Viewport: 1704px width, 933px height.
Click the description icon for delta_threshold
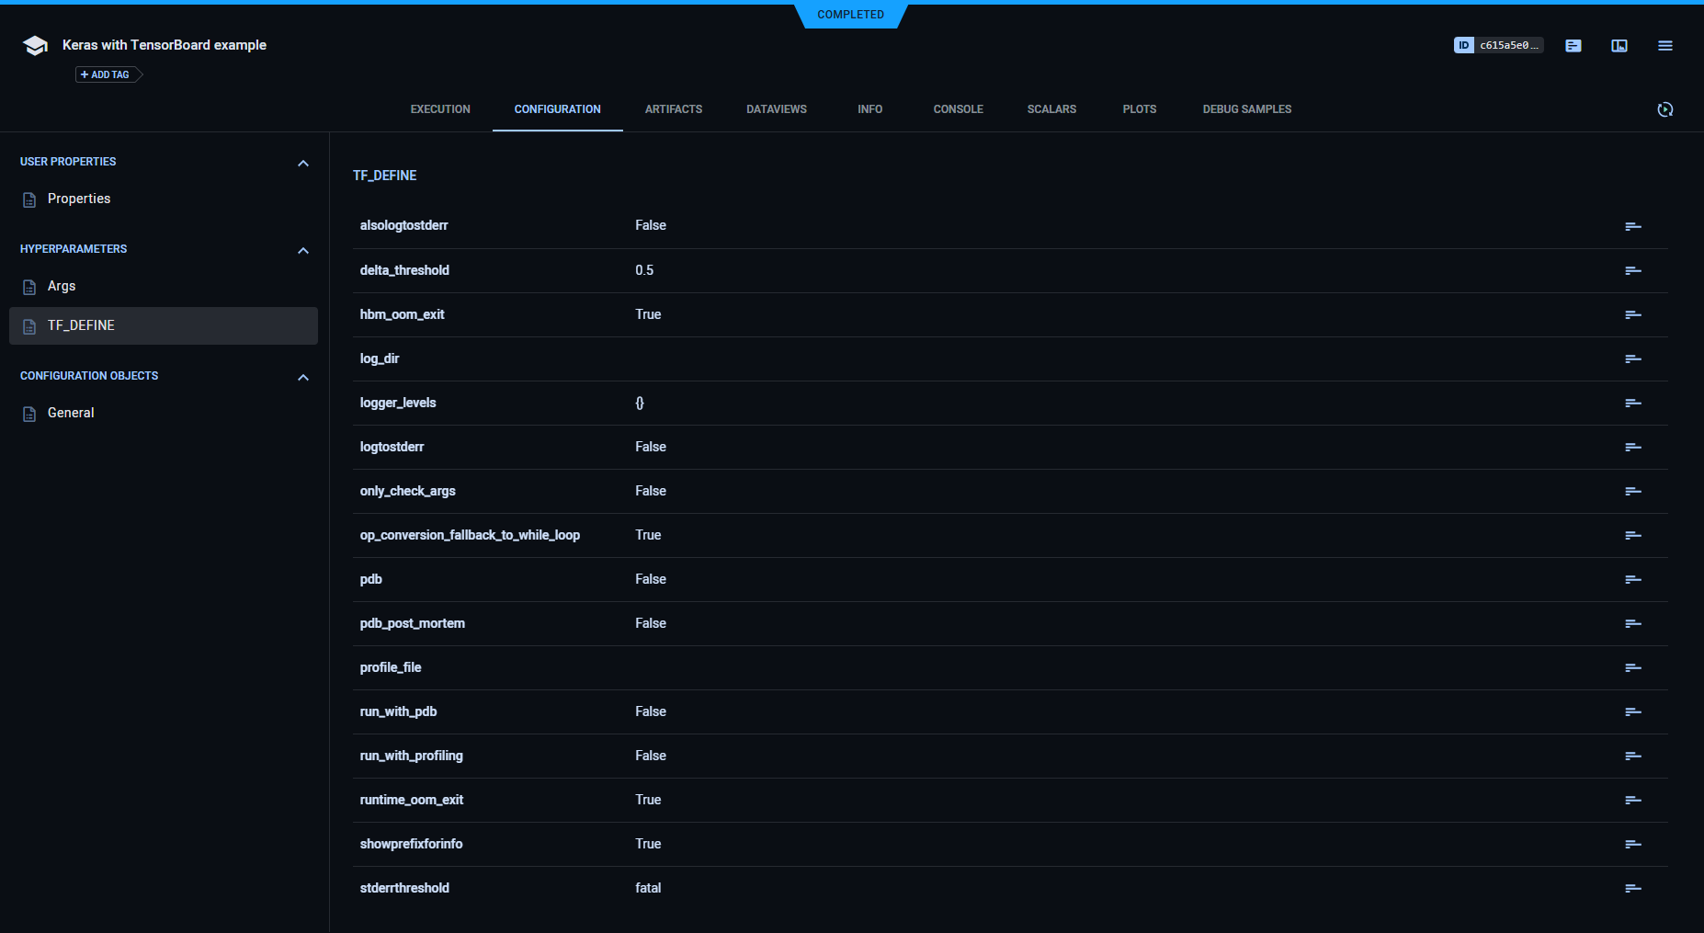[x=1632, y=270]
